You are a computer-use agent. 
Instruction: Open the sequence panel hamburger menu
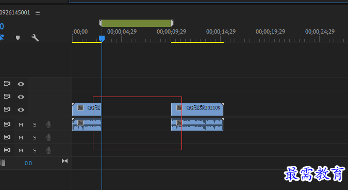point(38,13)
